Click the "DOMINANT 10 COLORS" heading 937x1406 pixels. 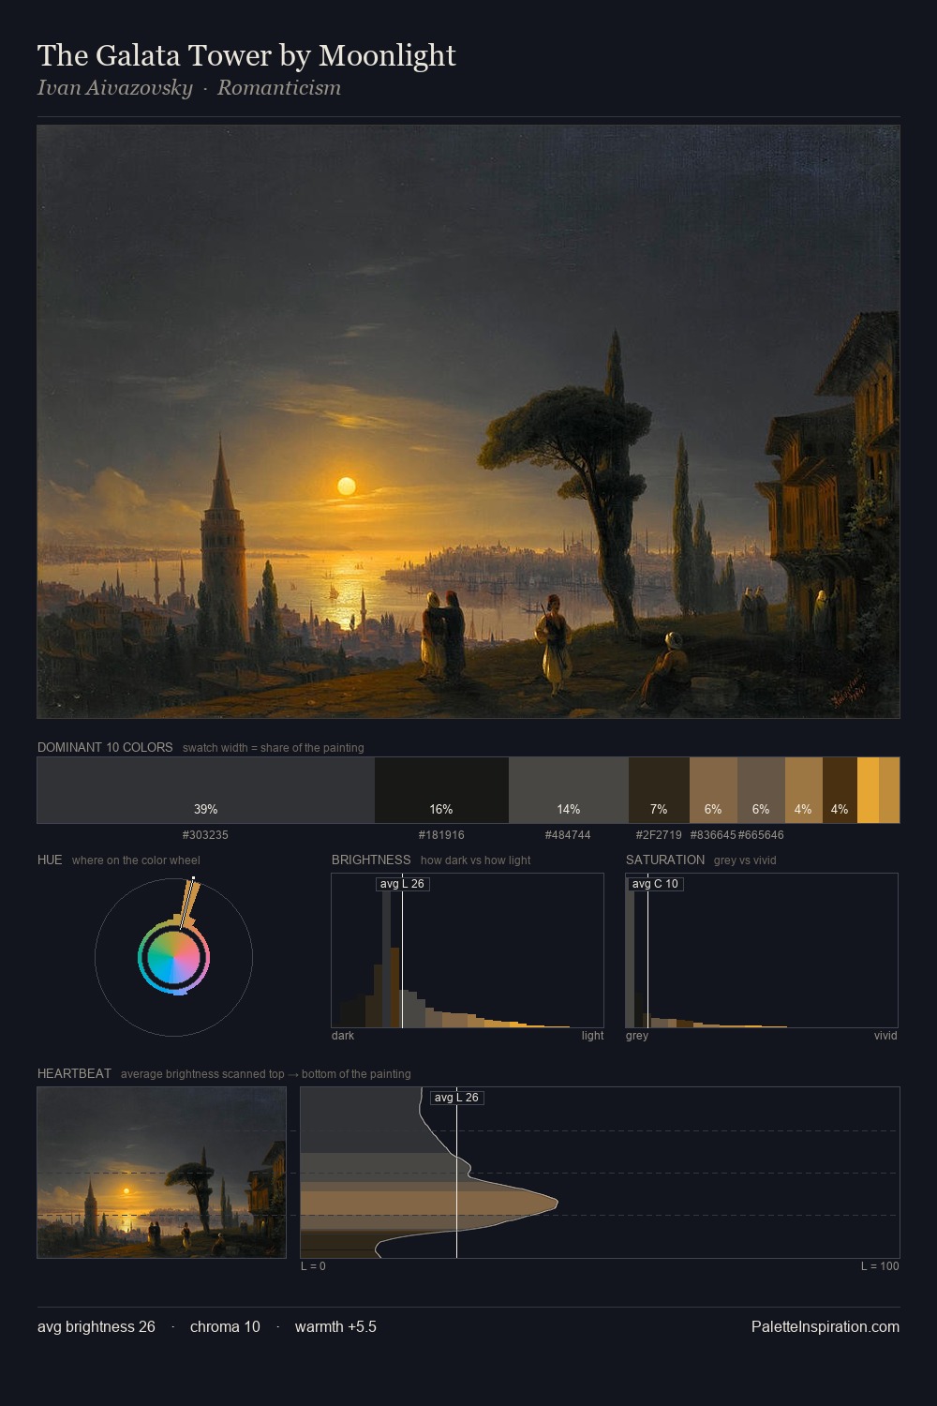pos(105,747)
